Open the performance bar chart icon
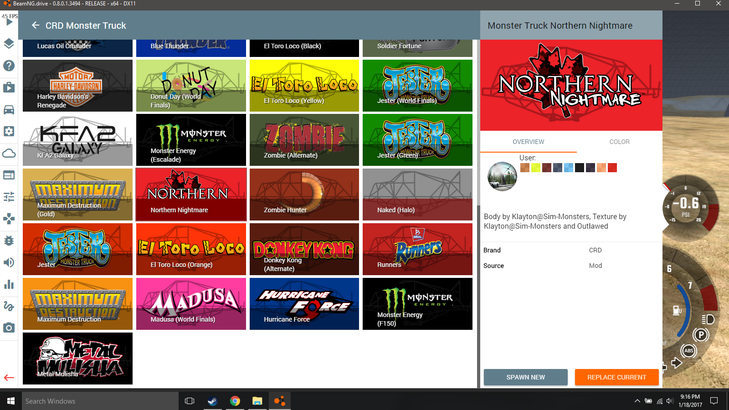 [9, 284]
